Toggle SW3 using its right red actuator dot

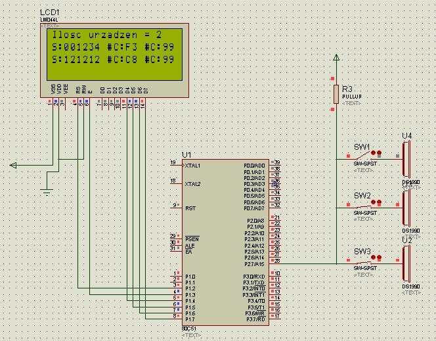[x=379, y=258]
